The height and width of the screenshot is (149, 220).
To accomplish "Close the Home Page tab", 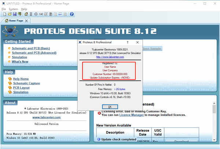I will [x=26, y=21].
